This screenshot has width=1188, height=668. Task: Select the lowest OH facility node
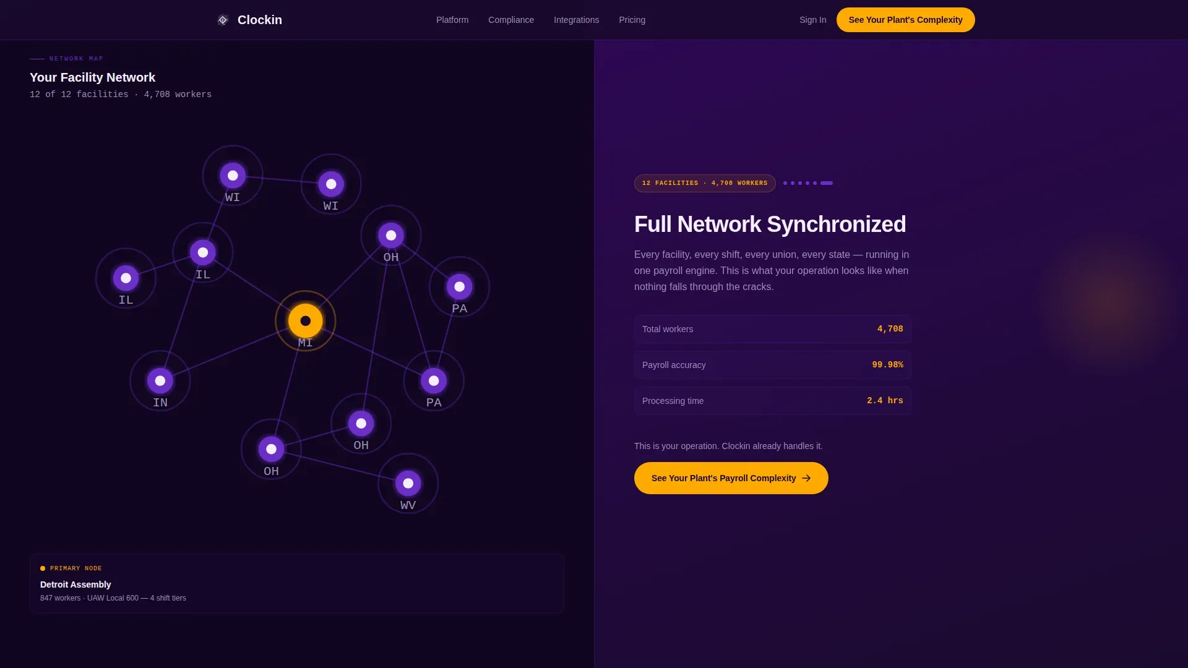click(271, 449)
